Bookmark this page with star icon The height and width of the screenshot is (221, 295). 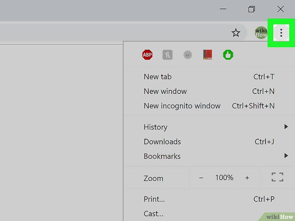(236, 33)
